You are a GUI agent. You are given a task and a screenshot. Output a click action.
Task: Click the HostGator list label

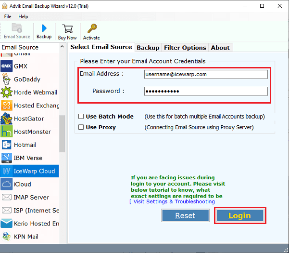[29, 119]
